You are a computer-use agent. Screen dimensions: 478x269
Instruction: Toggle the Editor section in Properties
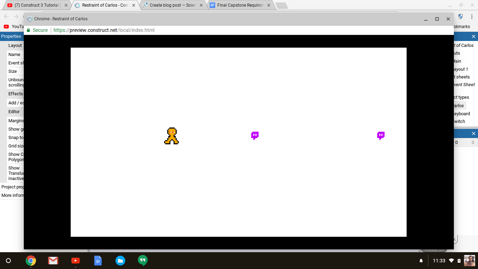[x=14, y=112]
